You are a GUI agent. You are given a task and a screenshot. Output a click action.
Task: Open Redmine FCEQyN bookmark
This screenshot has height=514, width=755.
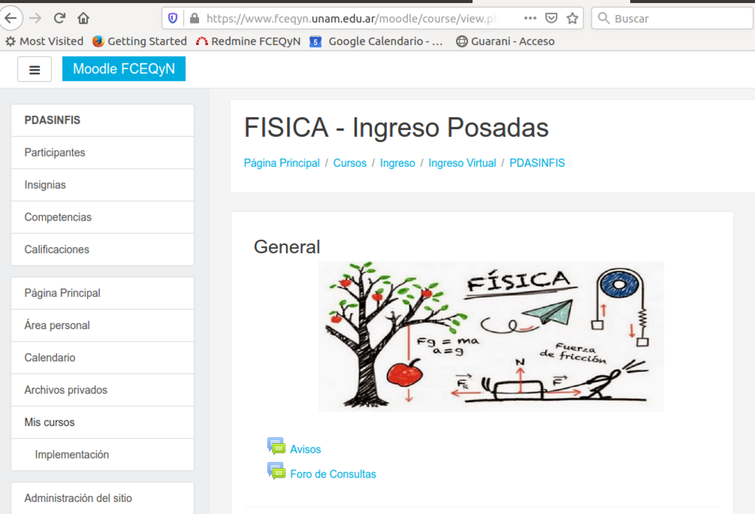pyautogui.click(x=248, y=41)
